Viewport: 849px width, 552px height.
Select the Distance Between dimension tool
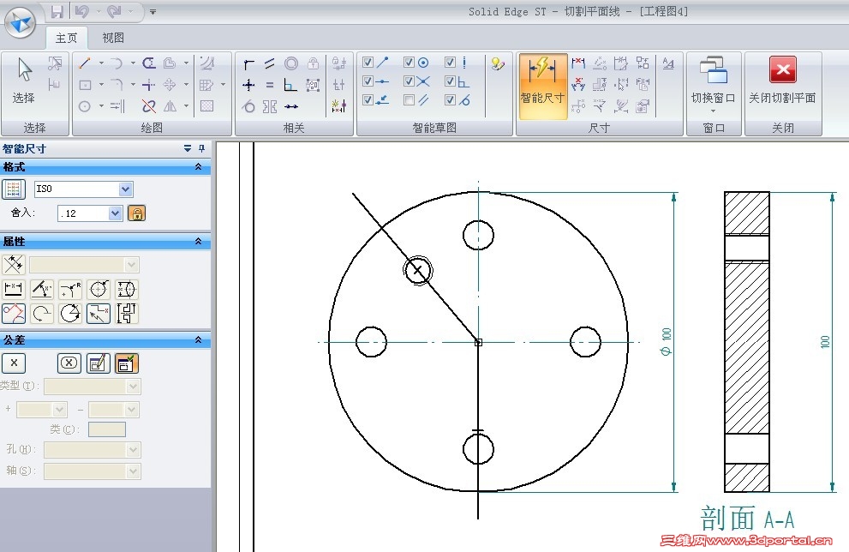[x=578, y=63]
